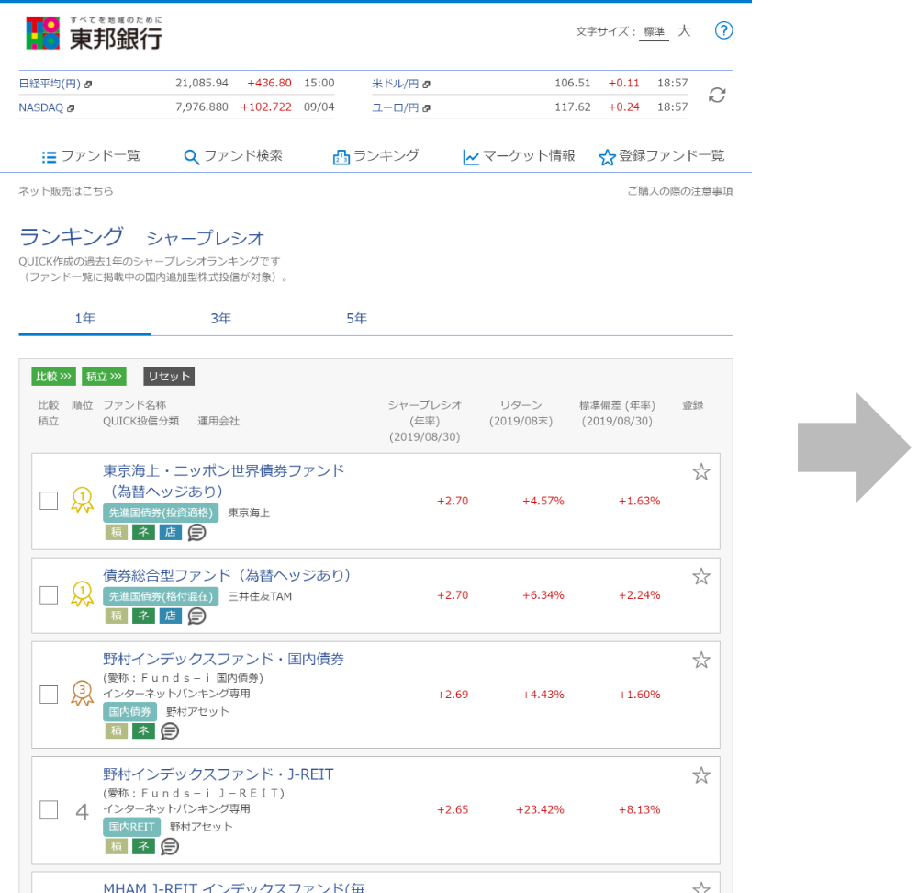Viewport: 918px width, 893px height.
Task: Switch to the 5年 tab
Action: (356, 318)
